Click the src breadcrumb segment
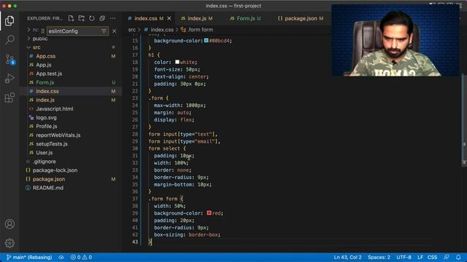This screenshot has width=467, height=262. 132,30
